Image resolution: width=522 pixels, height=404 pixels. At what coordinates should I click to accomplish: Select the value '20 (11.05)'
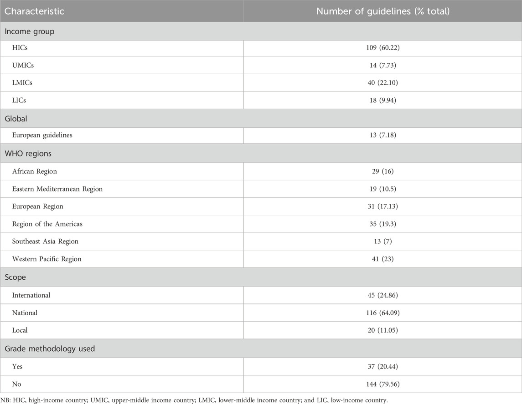click(x=383, y=330)
